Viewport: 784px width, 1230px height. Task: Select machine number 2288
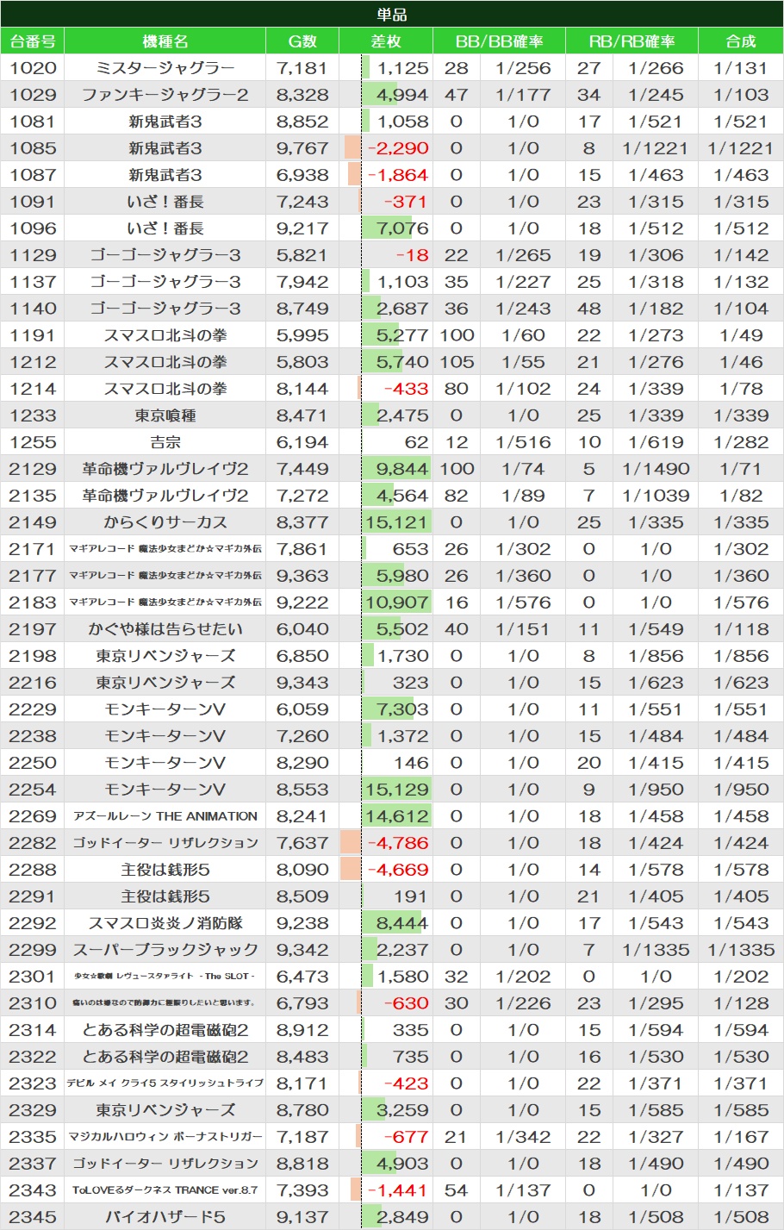[x=33, y=870]
